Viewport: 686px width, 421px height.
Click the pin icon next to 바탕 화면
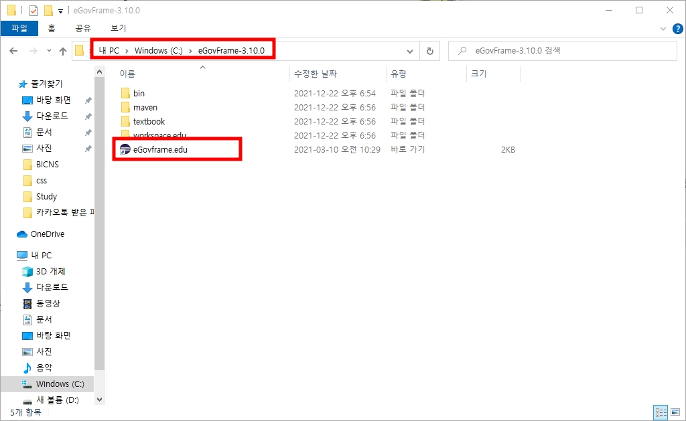pos(88,100)
